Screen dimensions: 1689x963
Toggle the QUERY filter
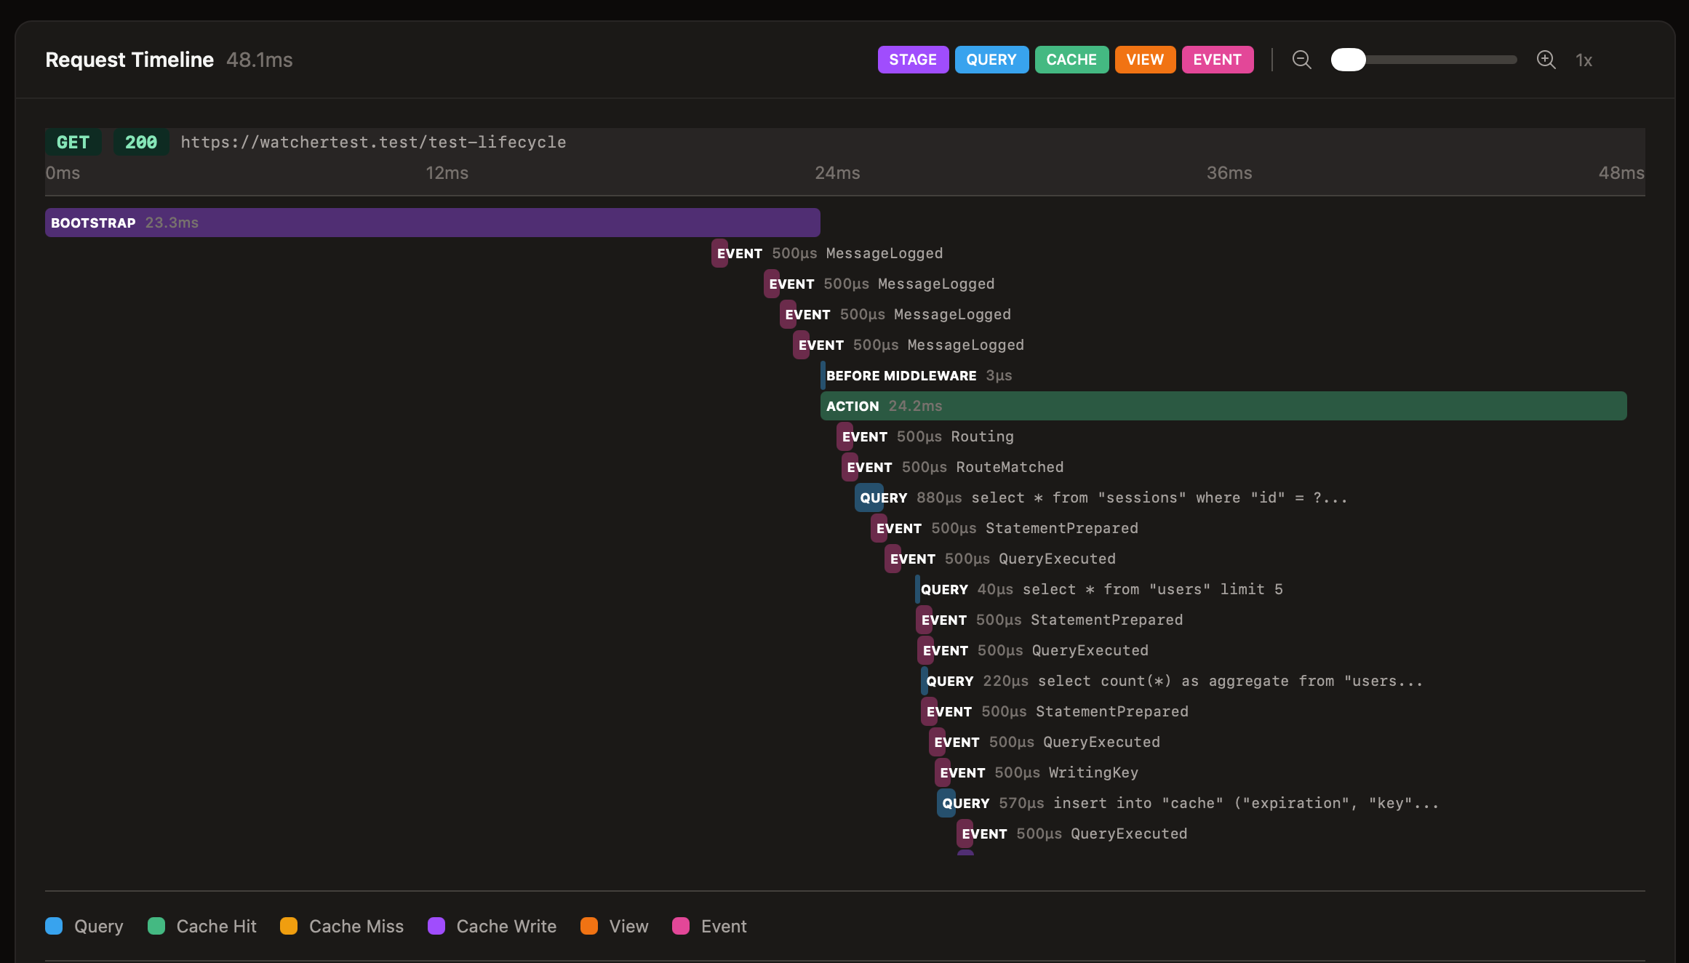point(991,60)
